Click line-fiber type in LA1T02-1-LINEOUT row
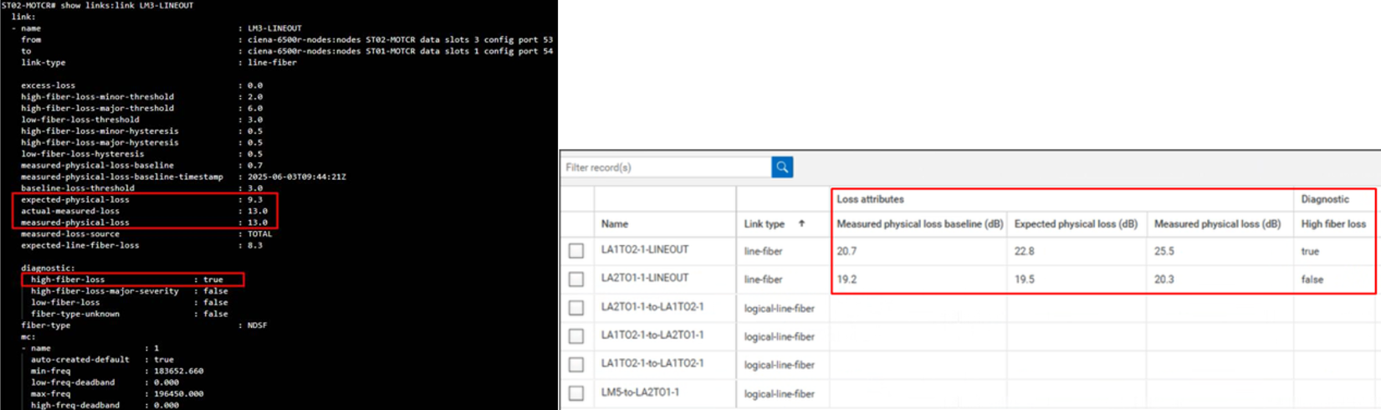1381x410 pixels. [763, 251]
